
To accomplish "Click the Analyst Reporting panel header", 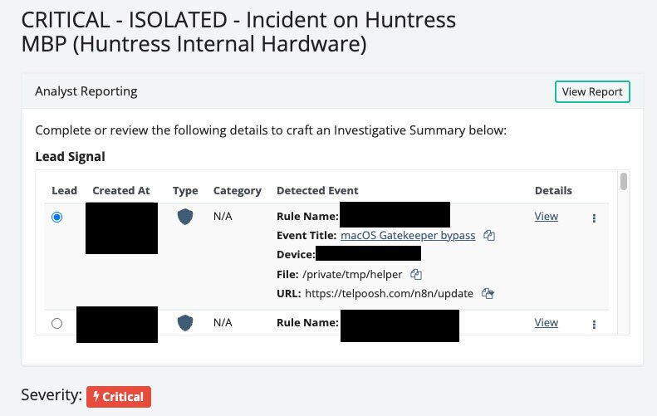I will [x=86, y=91].
